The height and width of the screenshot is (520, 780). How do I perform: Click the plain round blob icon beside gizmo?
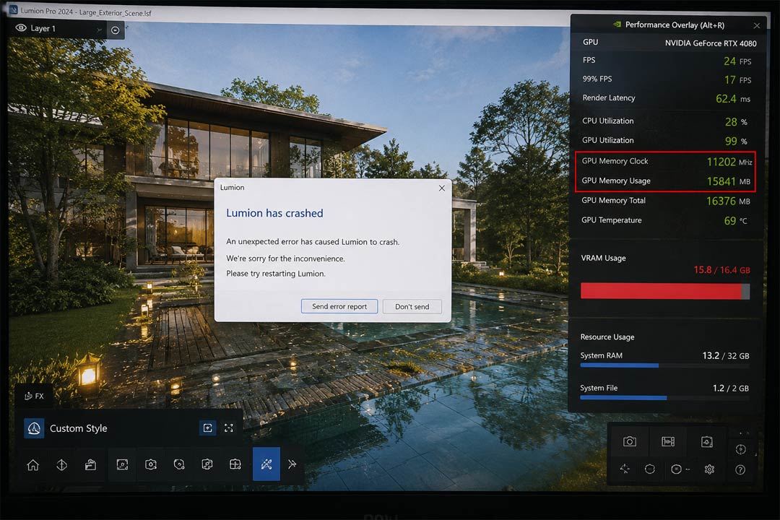(650, 469)
